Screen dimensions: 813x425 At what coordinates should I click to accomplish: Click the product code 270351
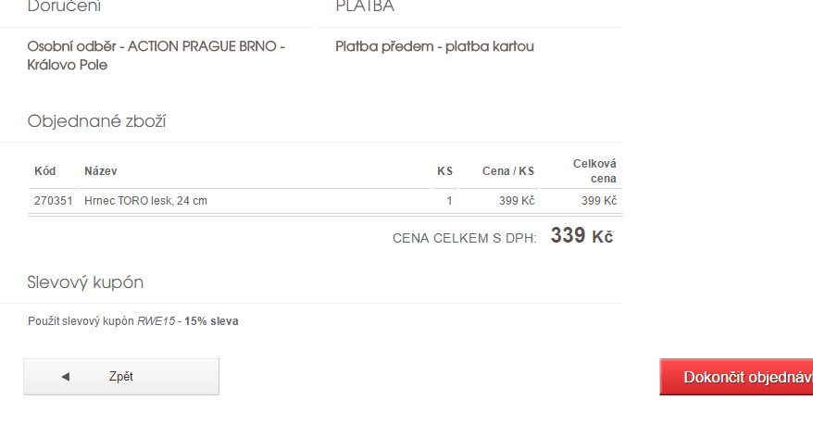[53, 201]
